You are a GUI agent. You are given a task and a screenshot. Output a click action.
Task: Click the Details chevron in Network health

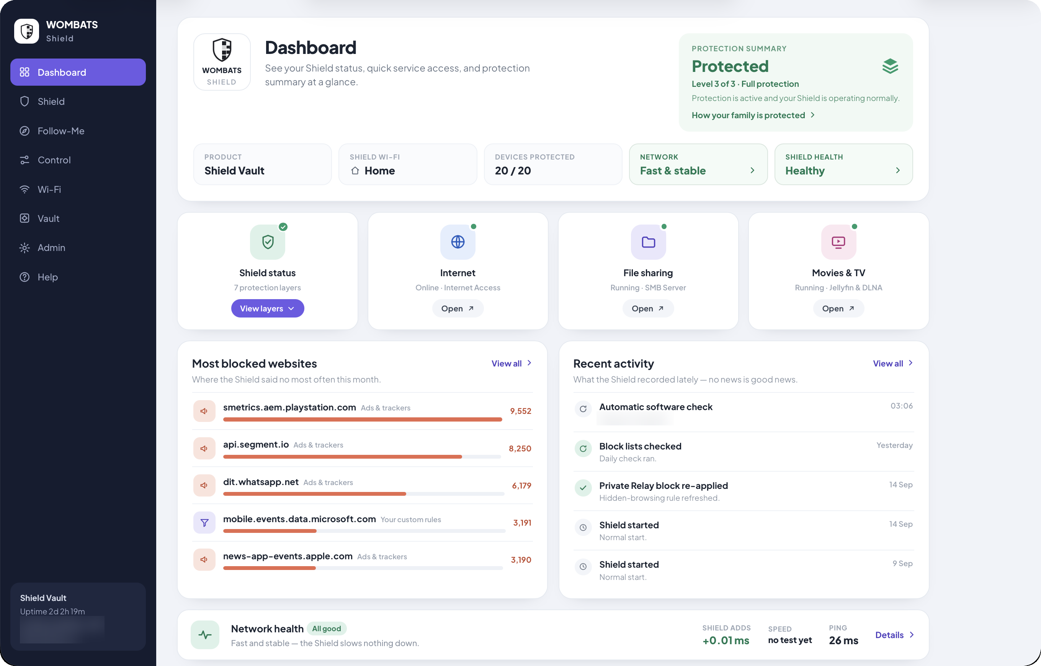(912, 635)
